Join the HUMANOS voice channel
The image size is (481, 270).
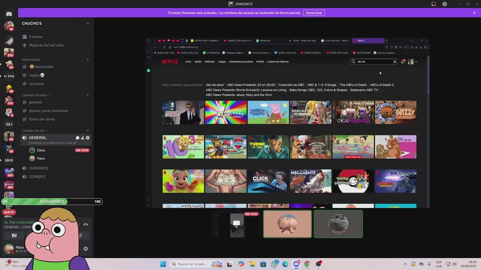pyautogui.click(x=56, y=168)
